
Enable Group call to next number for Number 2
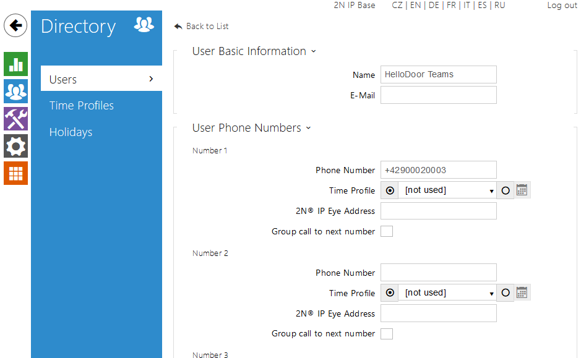tap(387, 334)
